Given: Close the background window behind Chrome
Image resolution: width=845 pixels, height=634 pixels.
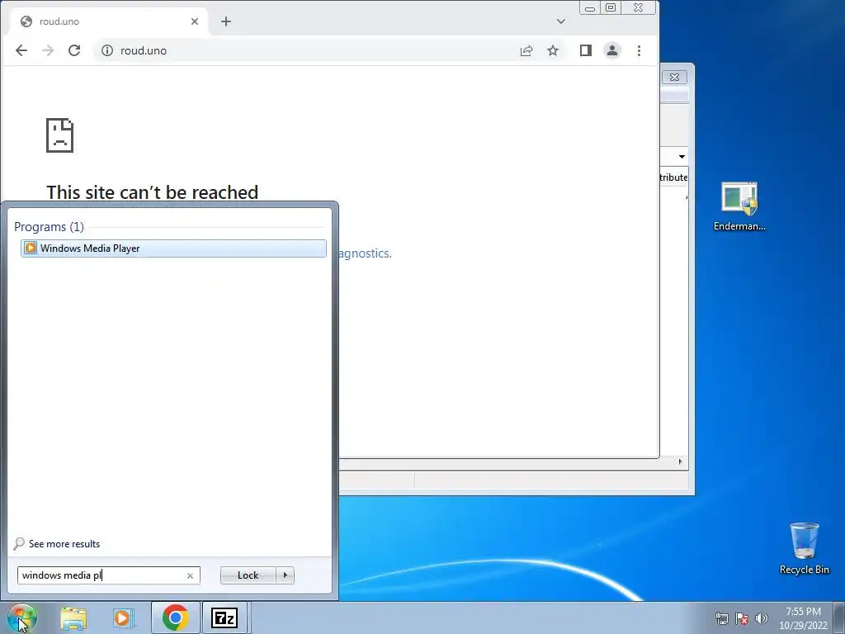Looking at the screenshot, I should [674, 77].
